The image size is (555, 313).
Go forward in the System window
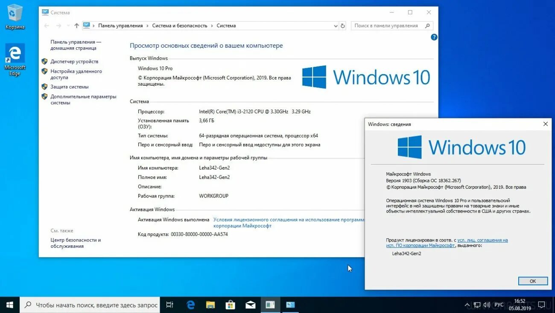[x=59, y=26]
